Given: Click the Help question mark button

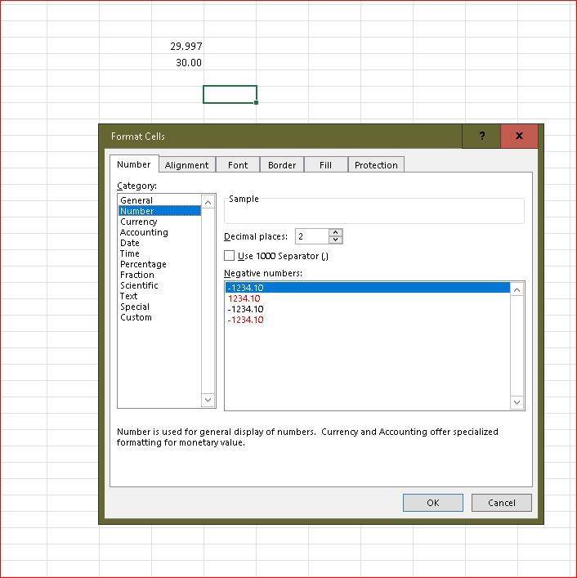Looking at the screenshot, I should pos(481,137).
